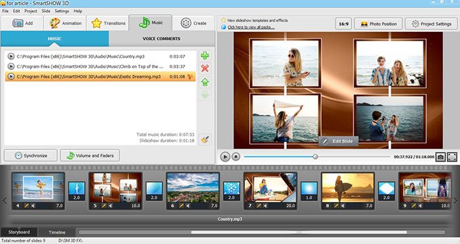Open slide 5 pencil edit icon
The image size is (460, 244).
point(104,205)
